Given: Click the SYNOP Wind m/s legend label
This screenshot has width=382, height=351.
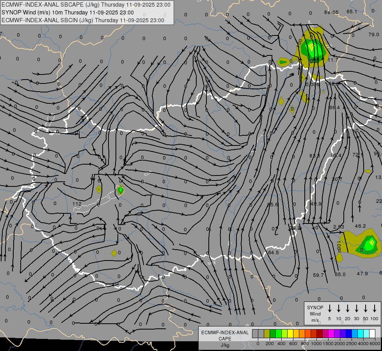Looking at the screenshot, I should pos(315,314).
